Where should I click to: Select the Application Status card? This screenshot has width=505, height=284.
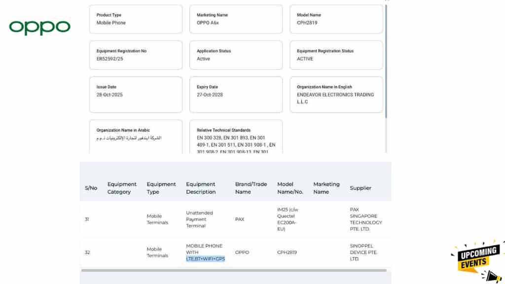point(236,55)
